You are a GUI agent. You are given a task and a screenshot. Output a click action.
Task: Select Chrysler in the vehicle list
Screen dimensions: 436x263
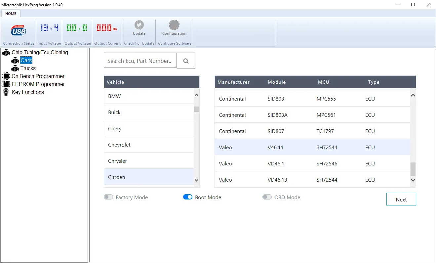pos(149,161)
